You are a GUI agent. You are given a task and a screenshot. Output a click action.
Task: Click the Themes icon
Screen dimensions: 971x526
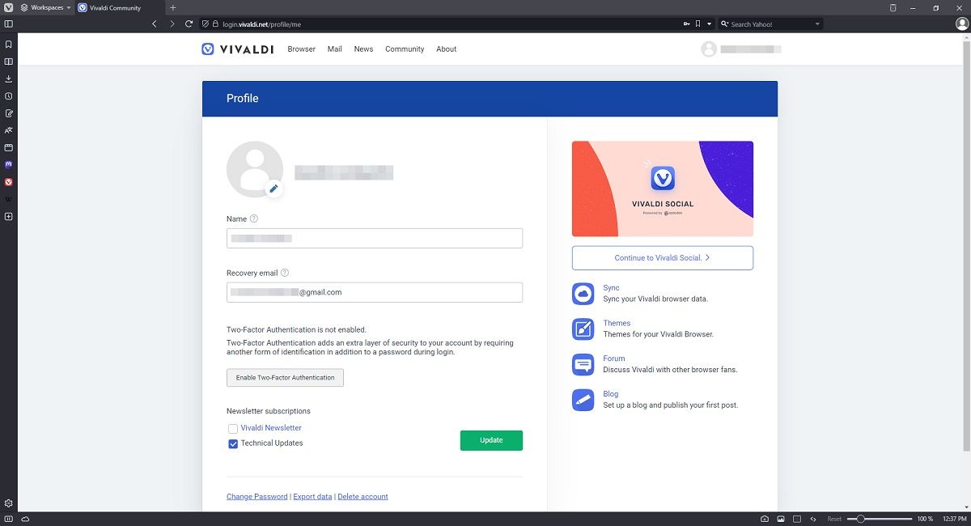point(583,329)
